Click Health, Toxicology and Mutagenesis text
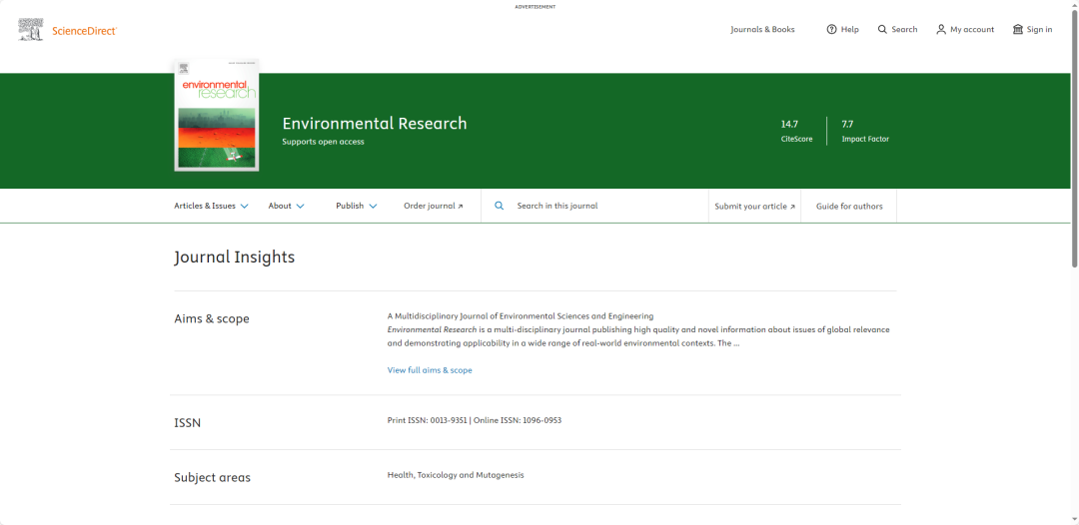This screenshot has width=1079, height=525. 456,475
